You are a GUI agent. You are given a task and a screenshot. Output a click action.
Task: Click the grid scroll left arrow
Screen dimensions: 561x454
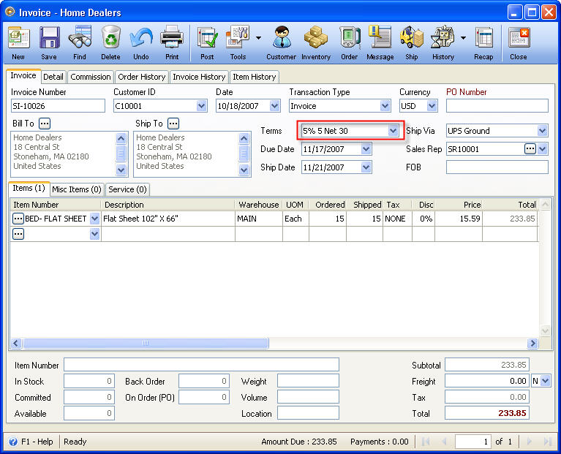16,343
